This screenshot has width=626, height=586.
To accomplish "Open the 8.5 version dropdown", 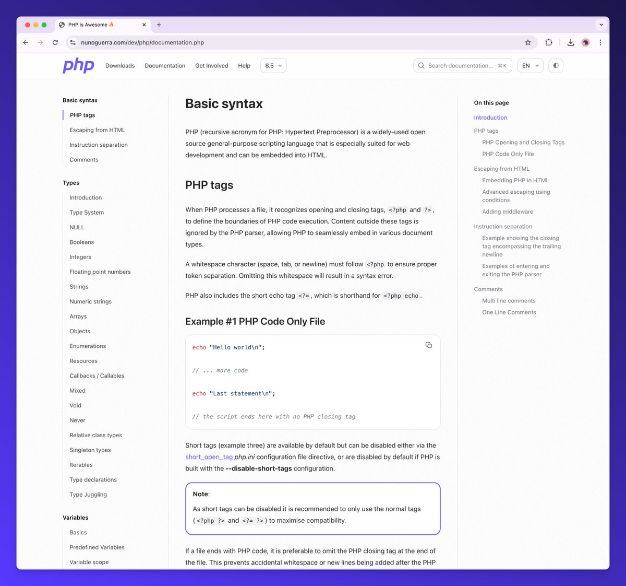I will click(273, 66).
